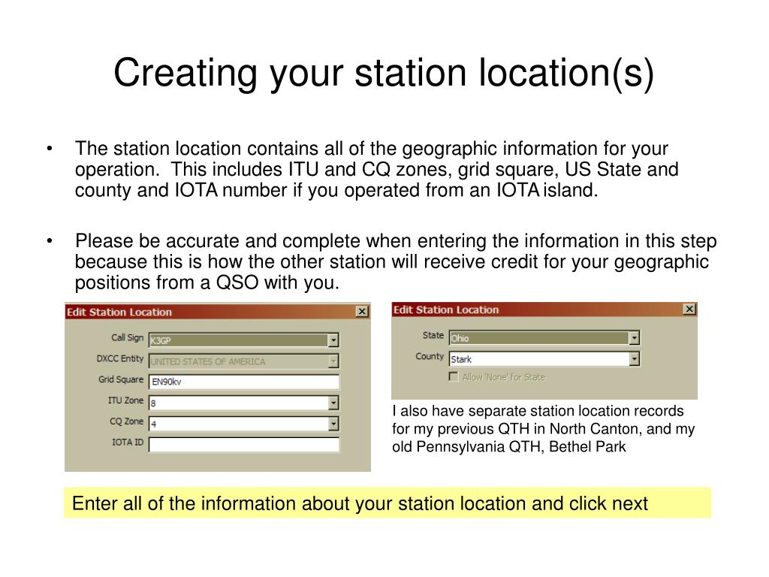The height and width of the screenshot is (577, 769).
Task: Click the slide title Creating your station location(s)
Action: pyautogui.click(x=384, y=74)
